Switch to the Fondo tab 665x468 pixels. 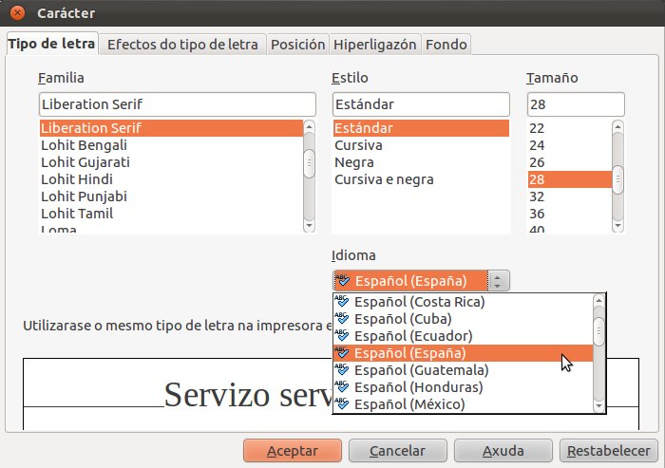tap(446, 45)
